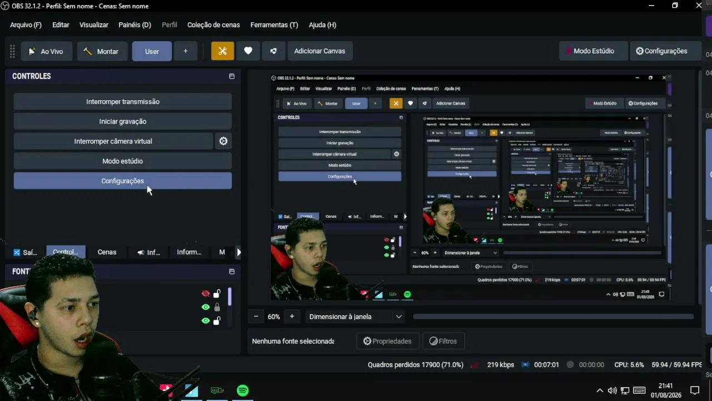Click Interromper transmissão button

click(x=122, y=102)
